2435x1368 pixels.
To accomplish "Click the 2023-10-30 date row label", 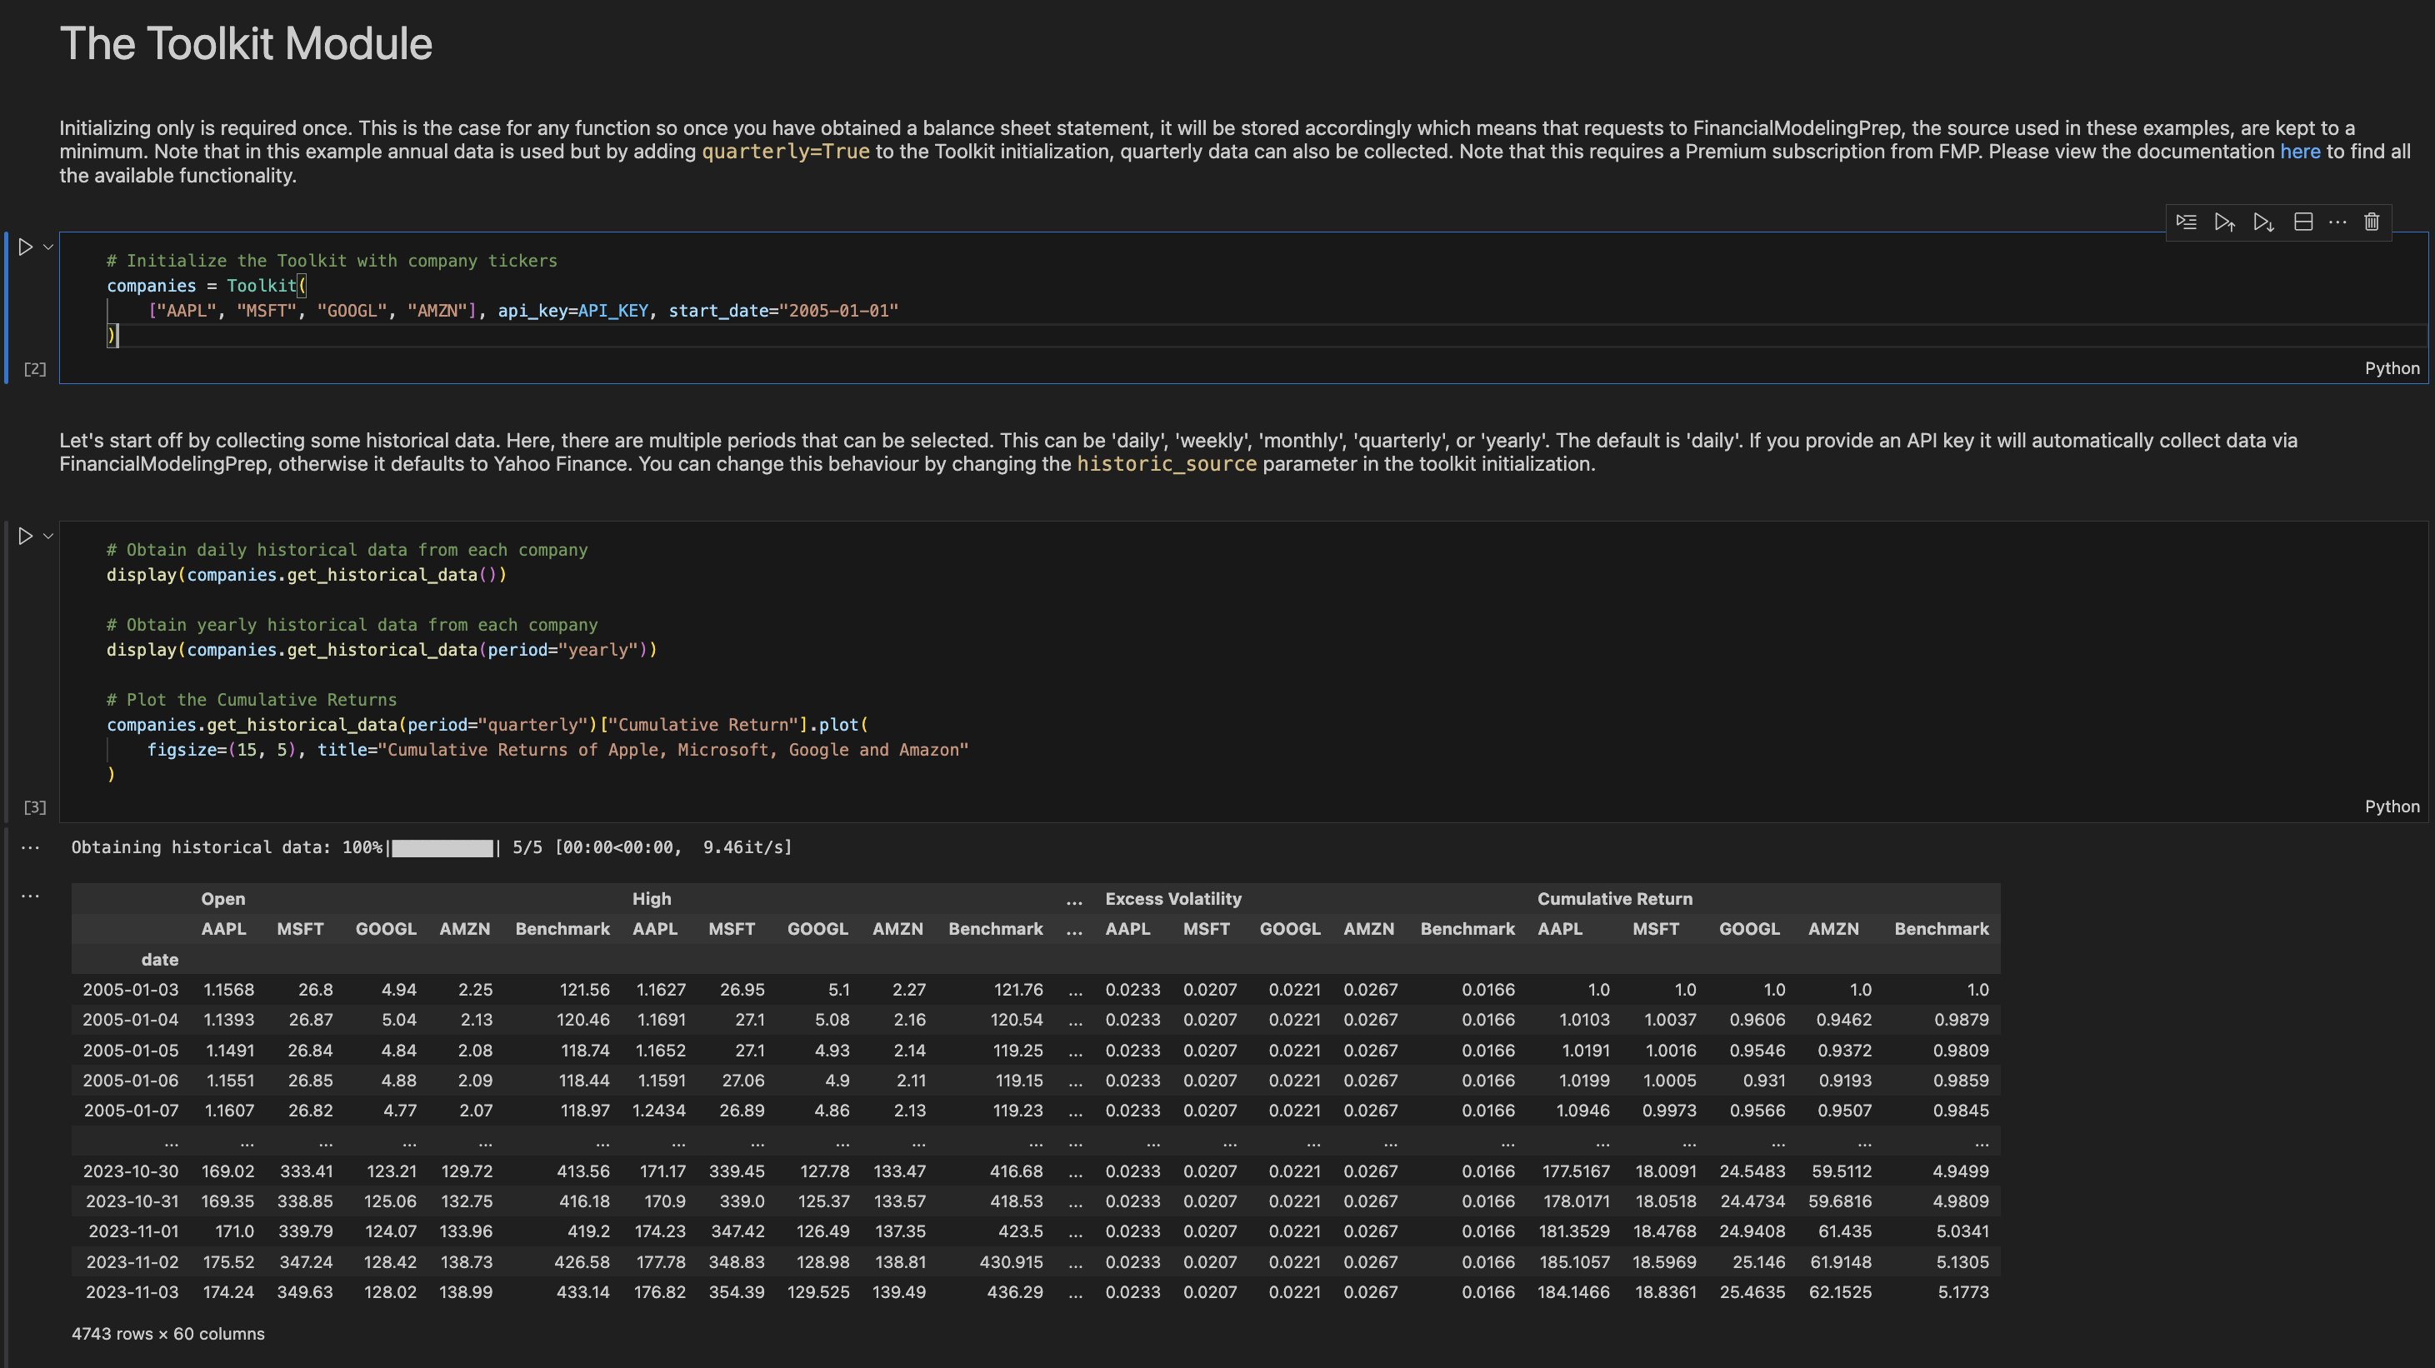I will point(131,1171).
